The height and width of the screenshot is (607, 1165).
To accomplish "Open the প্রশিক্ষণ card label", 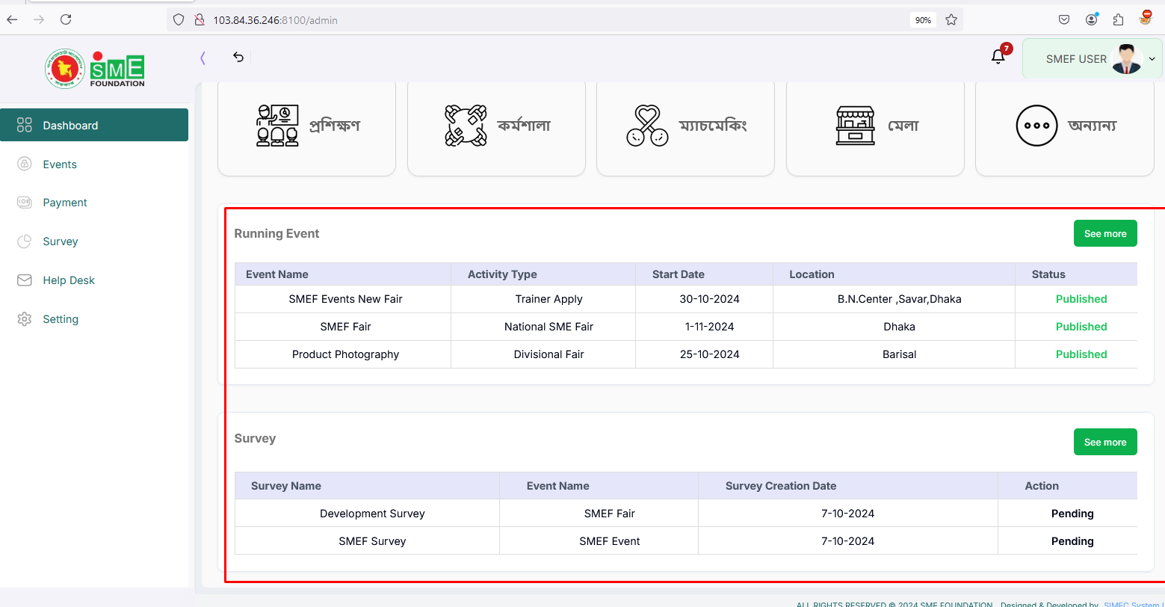I will (x=335, y=125).
